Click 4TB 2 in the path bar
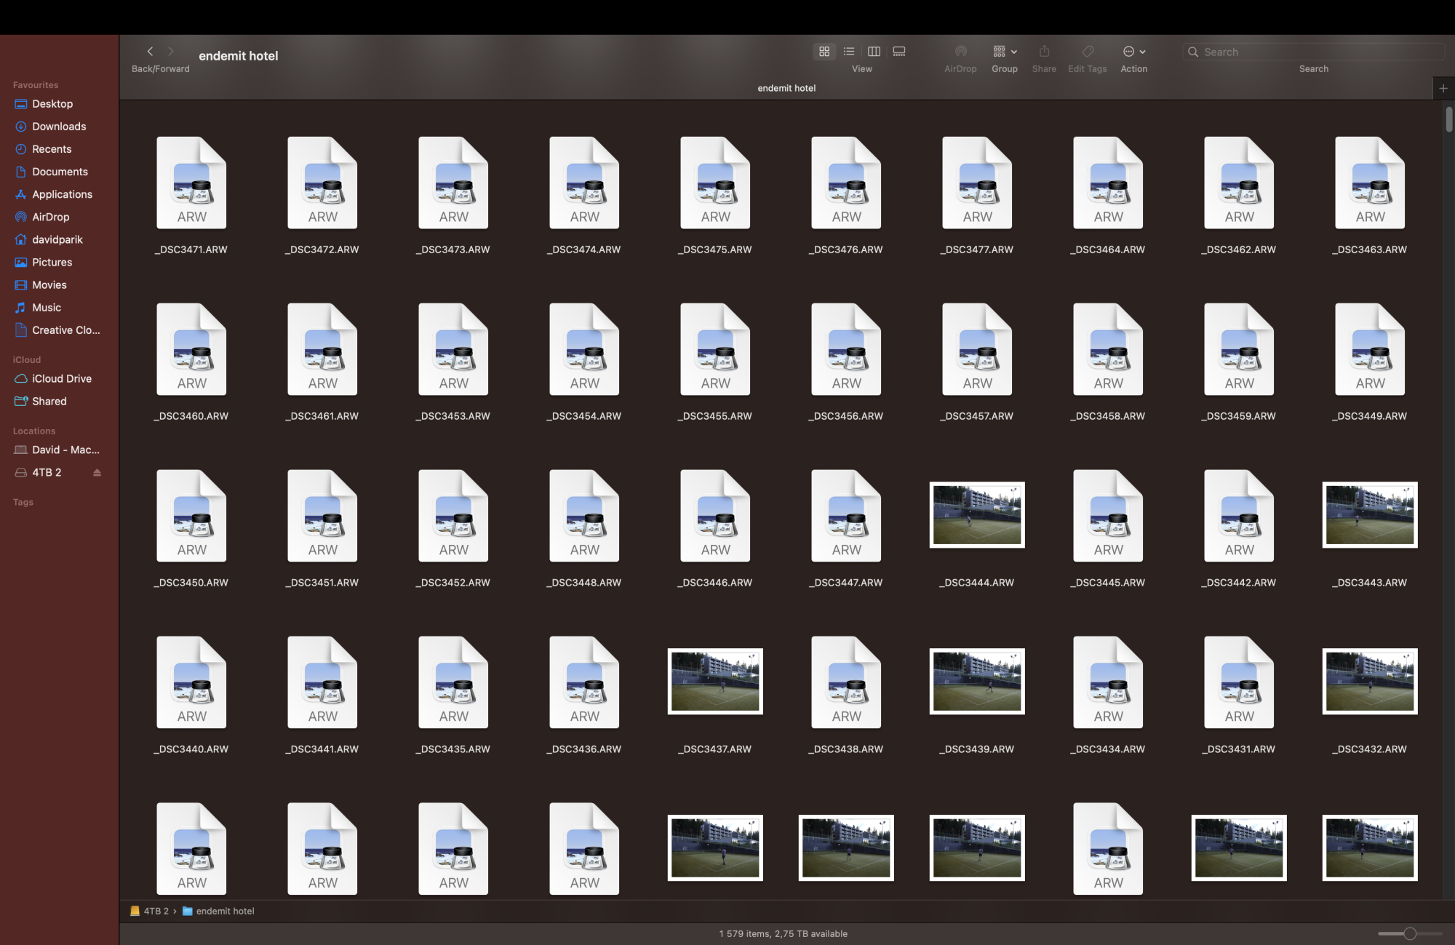The image size is (1455, 945). [155, 911]
